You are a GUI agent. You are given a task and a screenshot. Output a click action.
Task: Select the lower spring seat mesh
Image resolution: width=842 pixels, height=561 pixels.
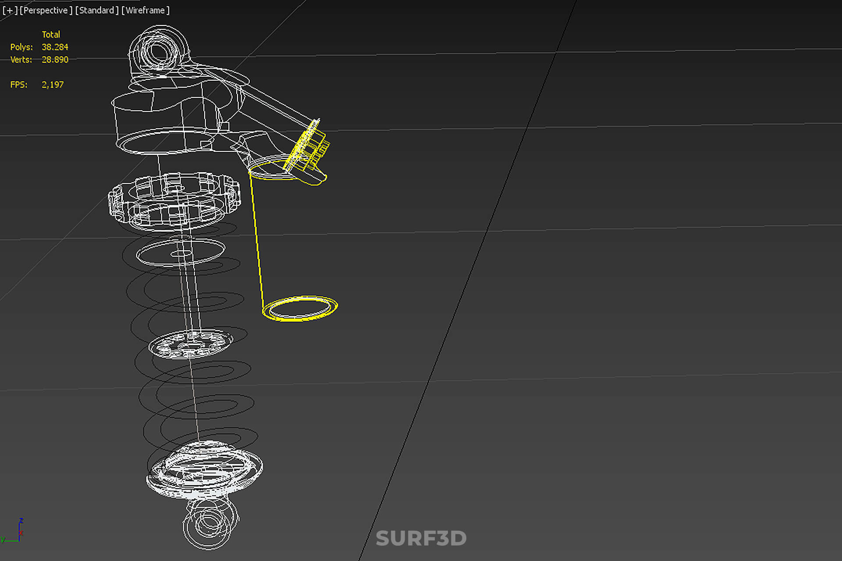coord(204,470)
